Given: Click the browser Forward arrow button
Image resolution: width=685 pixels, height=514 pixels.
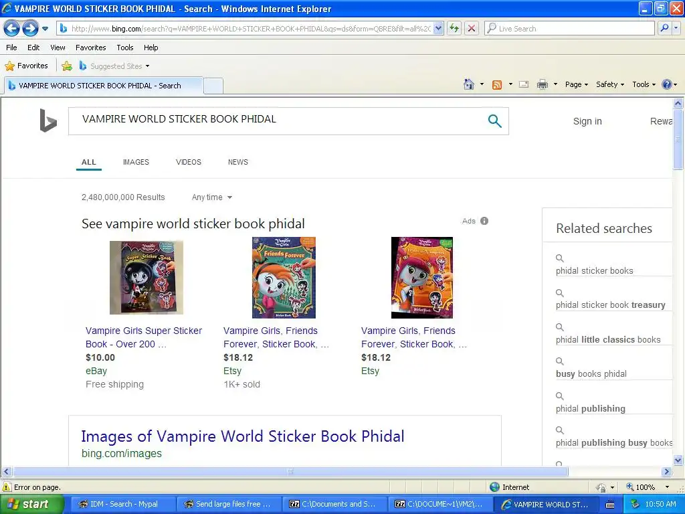Looking at the screenshot, I should coord(30,29).
